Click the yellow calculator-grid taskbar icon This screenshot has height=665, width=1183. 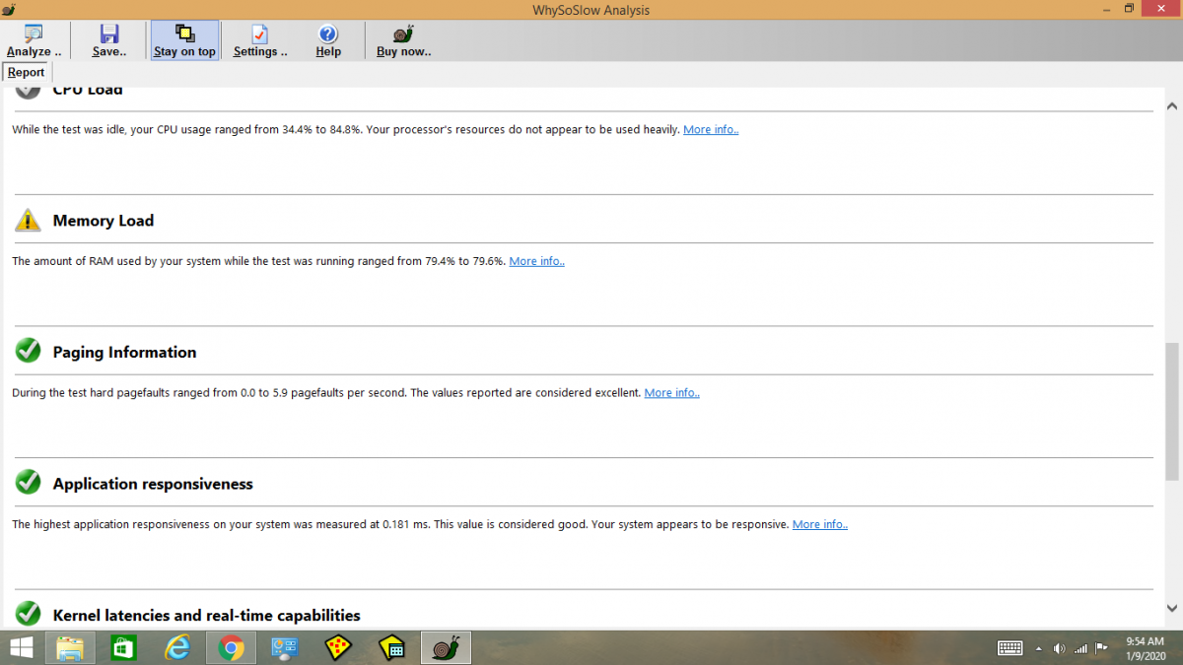tap(392, 647)
